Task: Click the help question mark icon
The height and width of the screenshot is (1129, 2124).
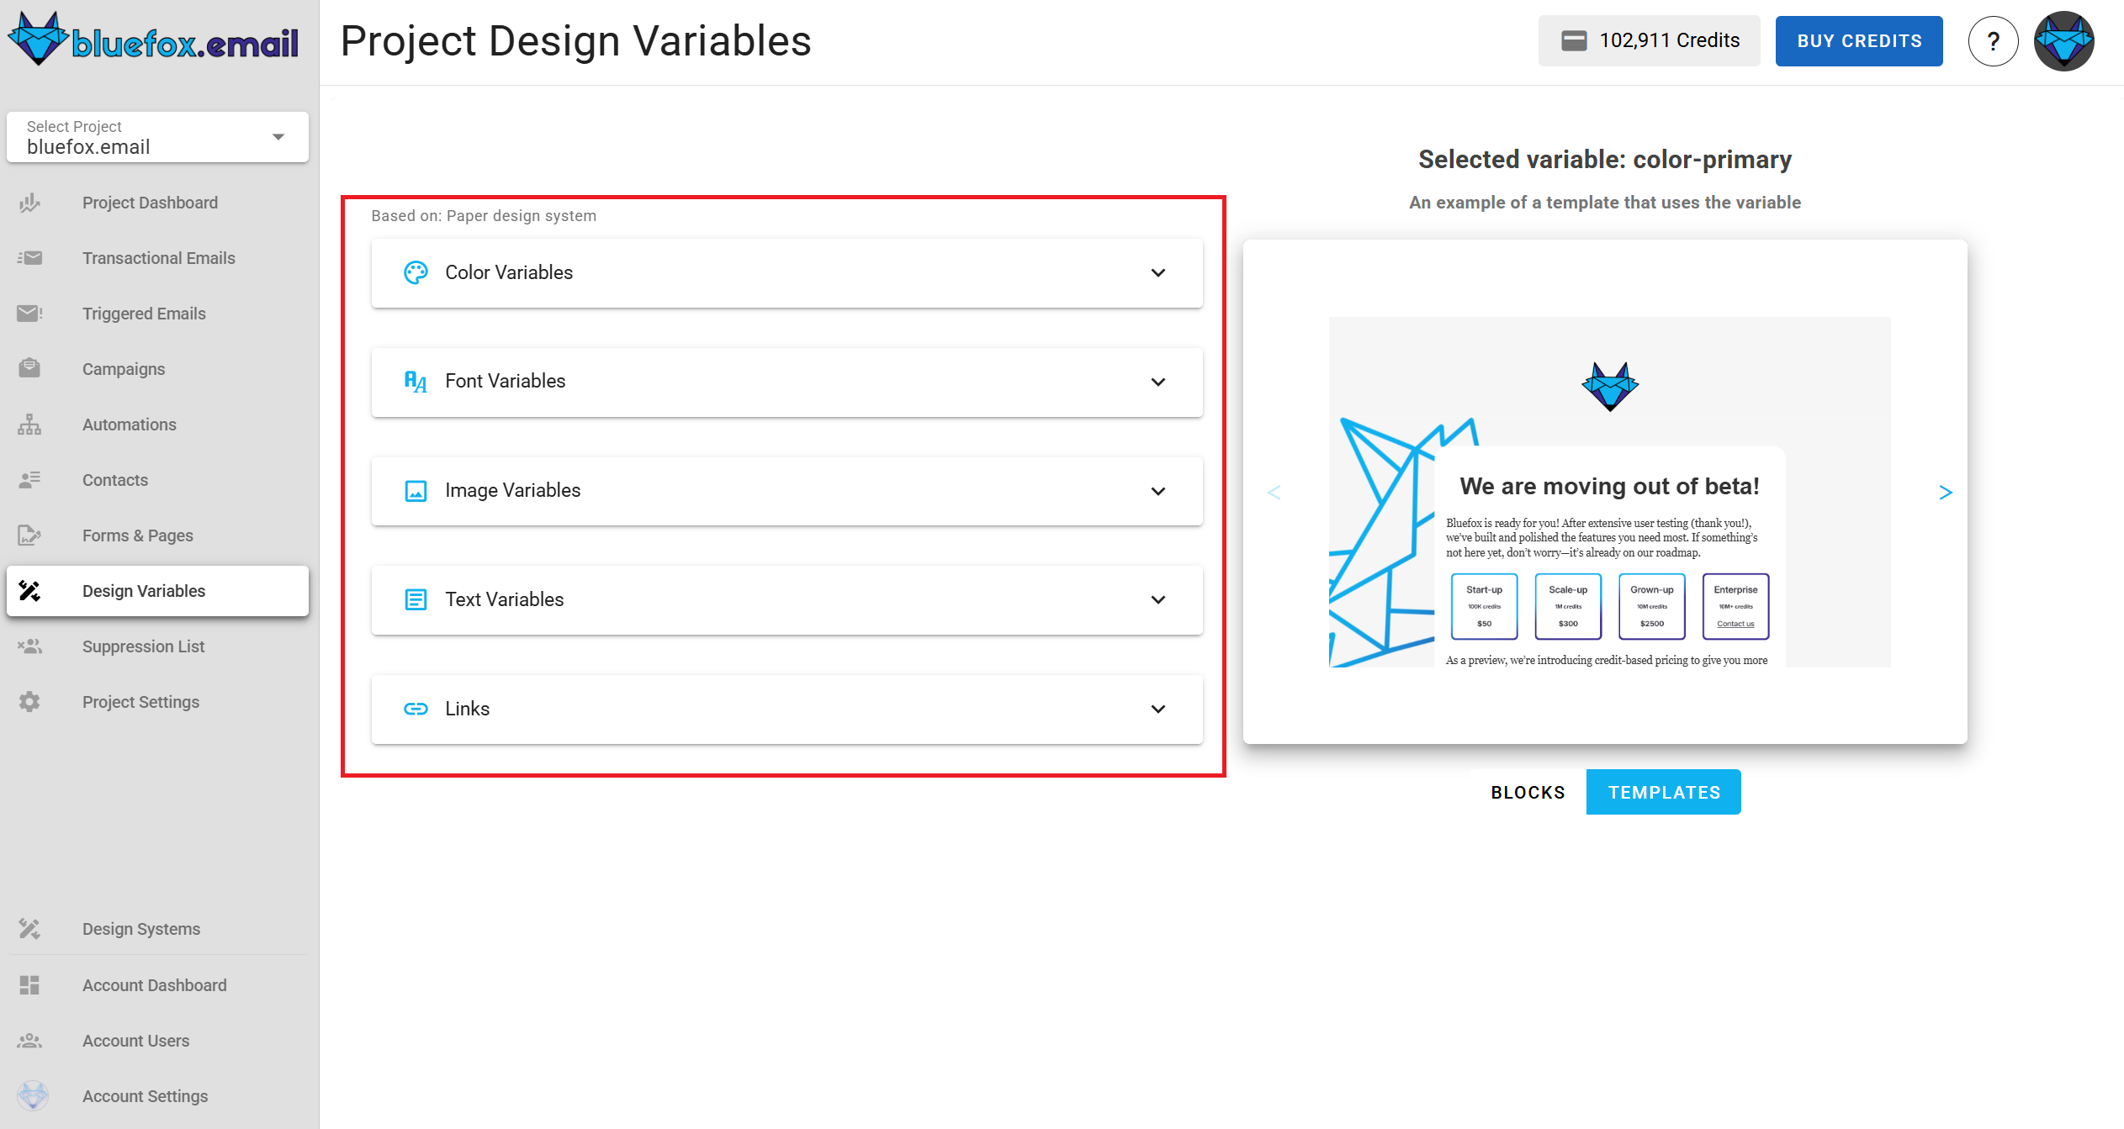Action: pos(1993,40)
